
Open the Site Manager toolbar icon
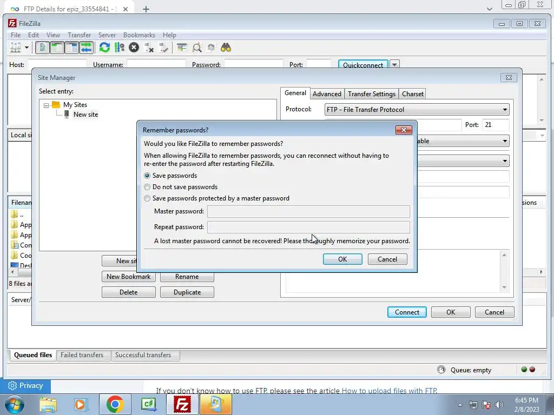(x=16, y=48)
